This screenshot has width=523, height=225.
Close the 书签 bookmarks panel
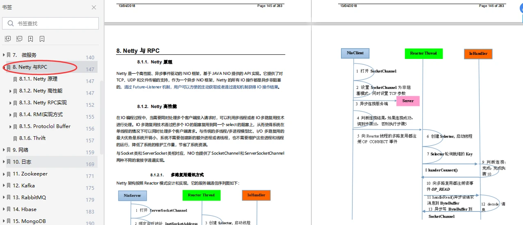pyautogui.click(x=94, y=7)
